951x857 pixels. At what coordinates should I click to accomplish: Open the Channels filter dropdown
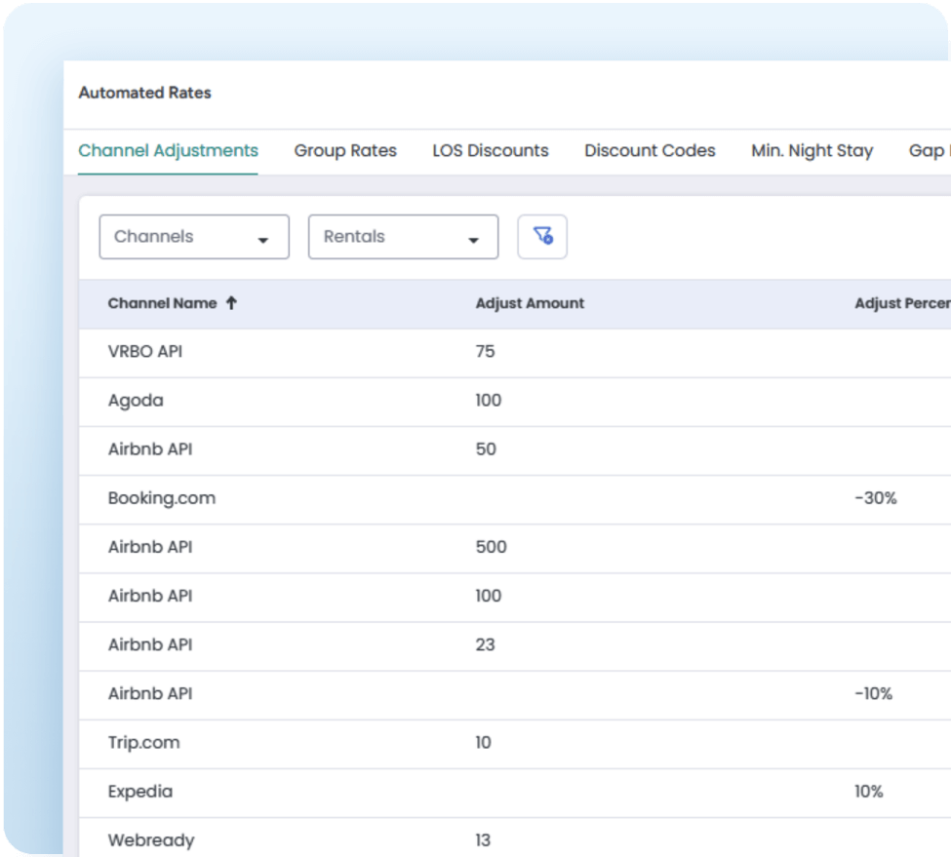click(193, 236)
